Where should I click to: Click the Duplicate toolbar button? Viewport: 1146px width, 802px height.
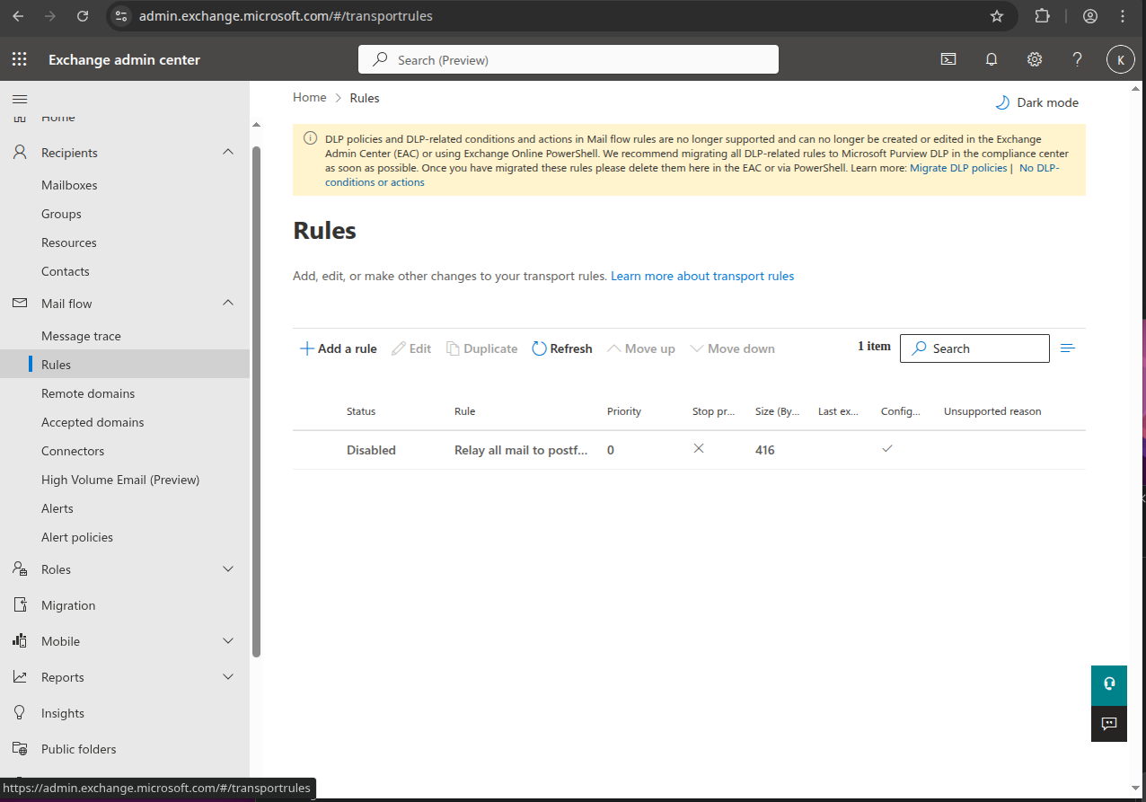coord(482,348)
